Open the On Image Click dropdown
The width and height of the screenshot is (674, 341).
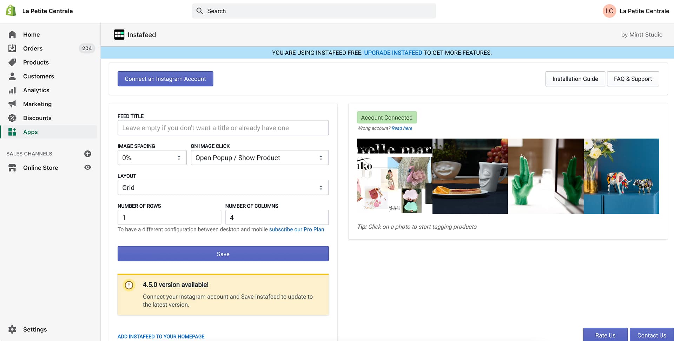tap(259, 158)
